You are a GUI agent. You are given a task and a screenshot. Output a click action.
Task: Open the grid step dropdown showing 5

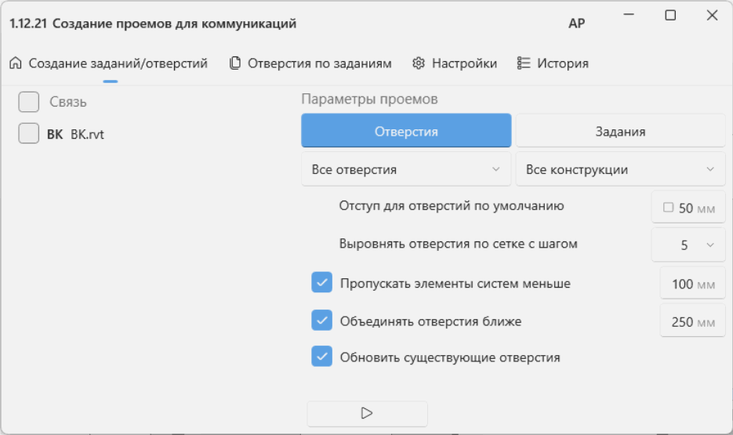click(688, 245)
